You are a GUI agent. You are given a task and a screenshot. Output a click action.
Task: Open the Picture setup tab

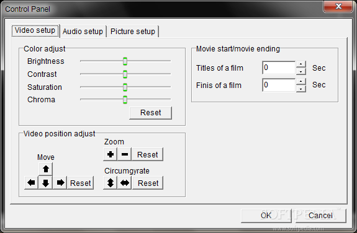(x=133, y=32)
